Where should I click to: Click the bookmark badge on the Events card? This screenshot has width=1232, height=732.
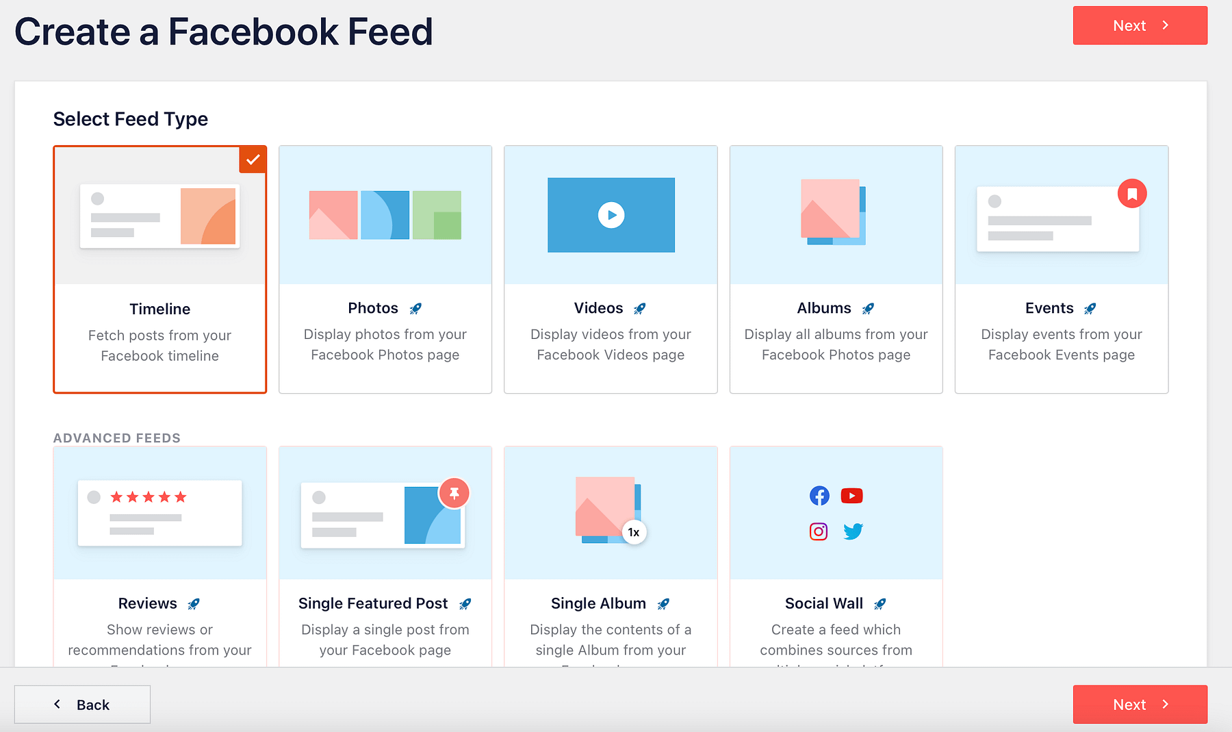tap(1133, 193)
